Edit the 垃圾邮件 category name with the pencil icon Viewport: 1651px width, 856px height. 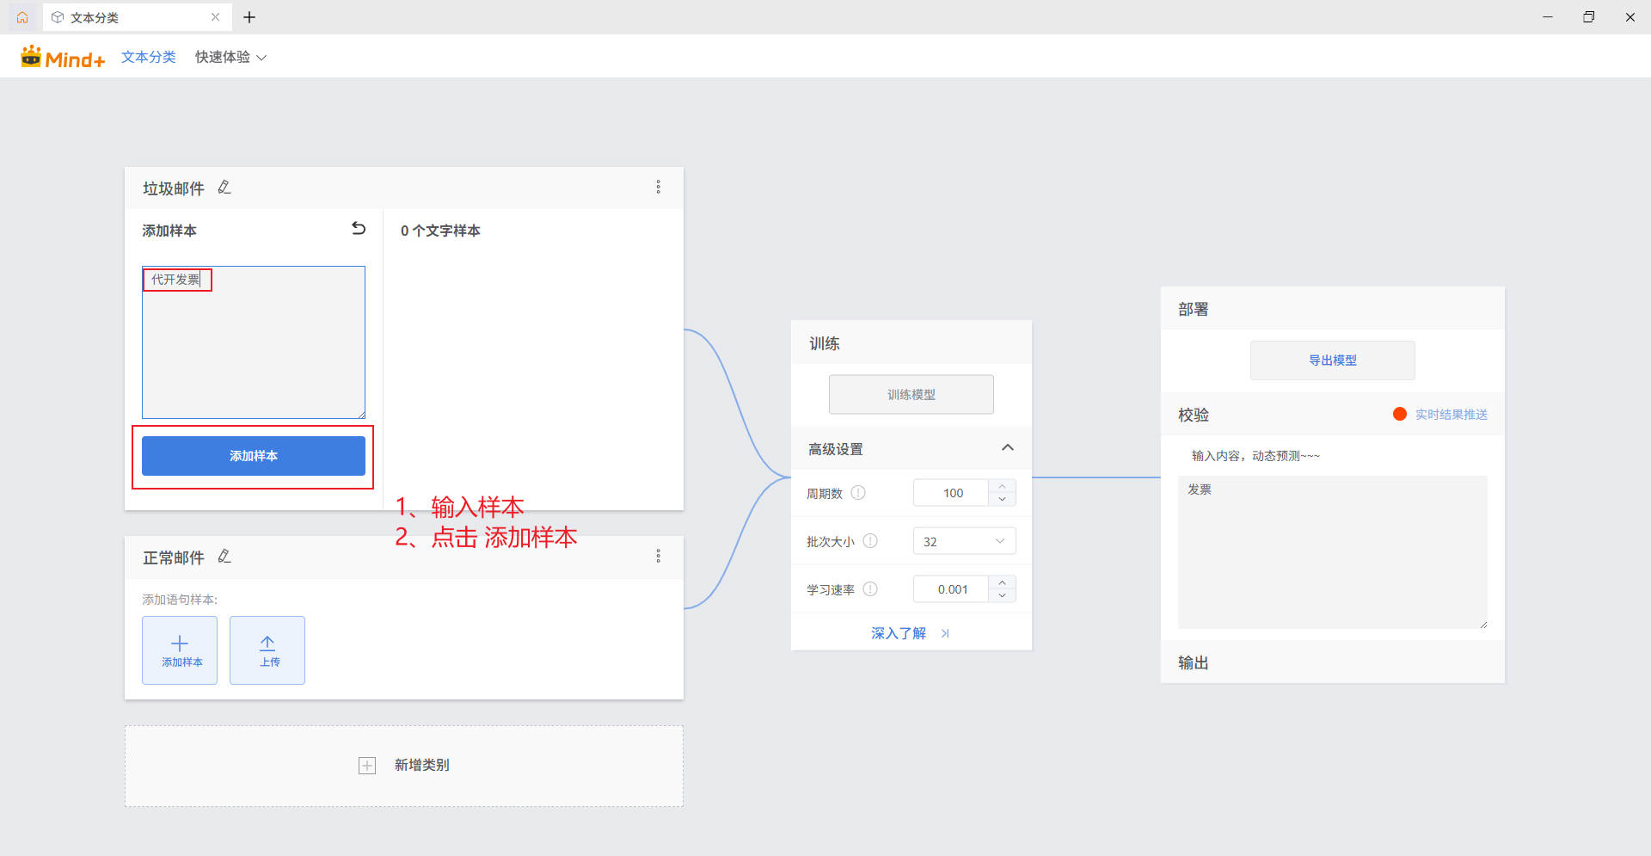(x=224, y=187)
